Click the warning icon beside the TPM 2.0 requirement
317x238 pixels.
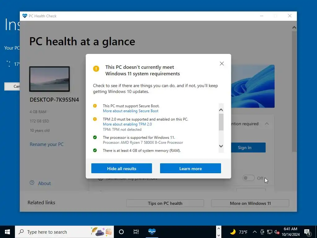(95, 119)
